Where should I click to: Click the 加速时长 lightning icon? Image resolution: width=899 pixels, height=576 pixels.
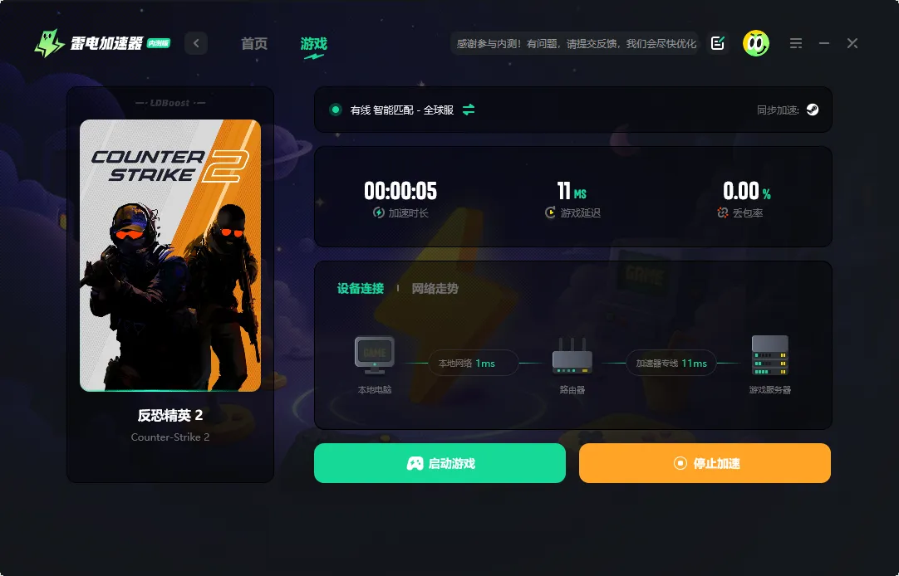[x=380, y=212]
